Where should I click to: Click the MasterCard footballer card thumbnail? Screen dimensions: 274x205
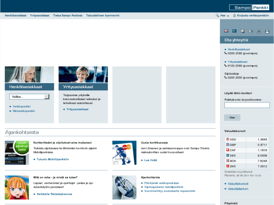point(124,153)
